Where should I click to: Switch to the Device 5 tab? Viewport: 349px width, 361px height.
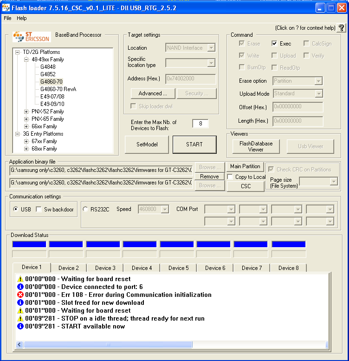pos(178,268)
